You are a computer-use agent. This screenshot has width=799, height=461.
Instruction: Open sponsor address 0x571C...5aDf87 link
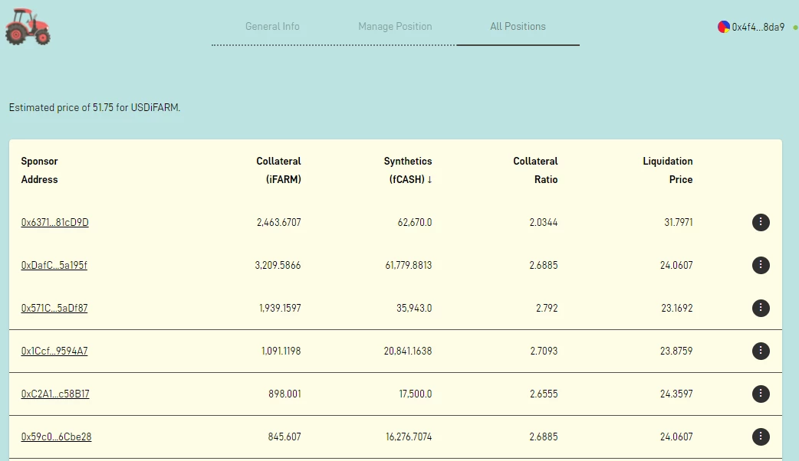[x=54, y=308]
